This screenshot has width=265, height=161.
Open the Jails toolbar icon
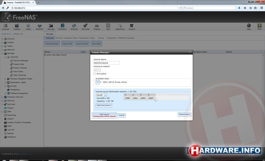click(x=108, y=27)
